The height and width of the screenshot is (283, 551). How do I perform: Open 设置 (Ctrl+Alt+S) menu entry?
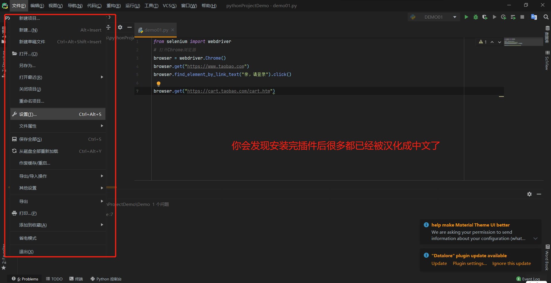(x=58, y=114)
